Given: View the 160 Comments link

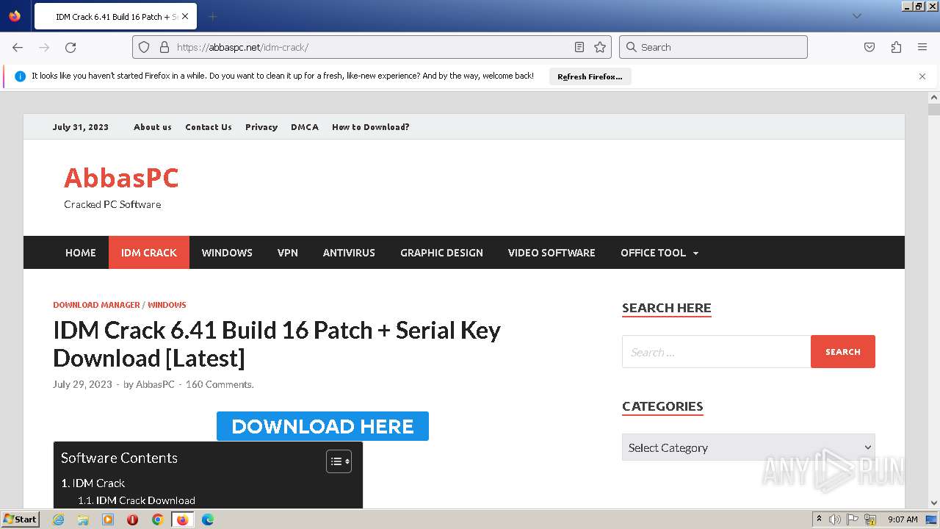Looking at the screenshot, I should tap(220, 384).
